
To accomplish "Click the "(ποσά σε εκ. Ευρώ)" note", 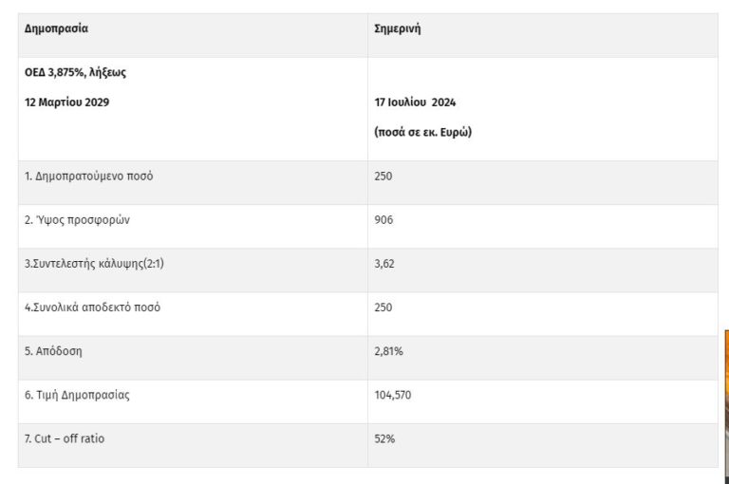I will point(423,132).
